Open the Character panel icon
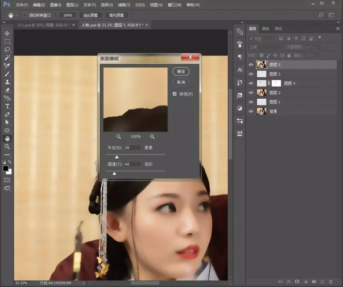 pyautogui.click(x=240, y=70)
